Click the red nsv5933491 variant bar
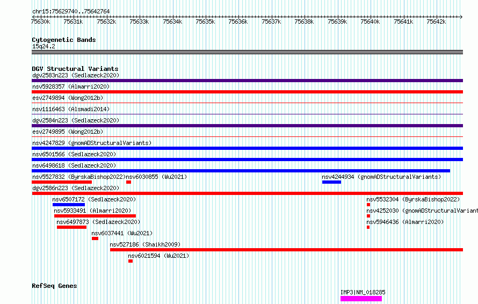 pos(95,216)
